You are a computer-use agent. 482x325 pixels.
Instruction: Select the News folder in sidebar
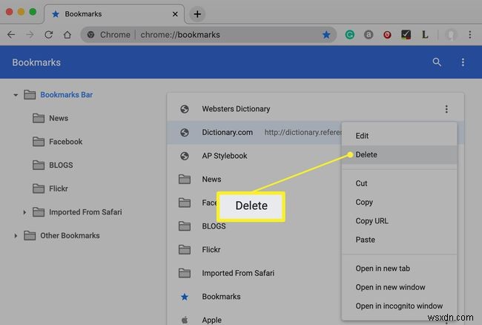[59, 118]
